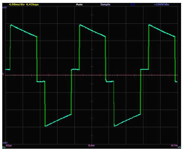
Task: Click the dashed zero-volt reference line
Action: click(x=91, y=75)
